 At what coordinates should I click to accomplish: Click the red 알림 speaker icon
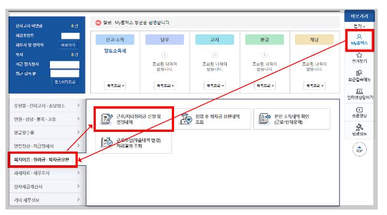(x=98, y=22)
